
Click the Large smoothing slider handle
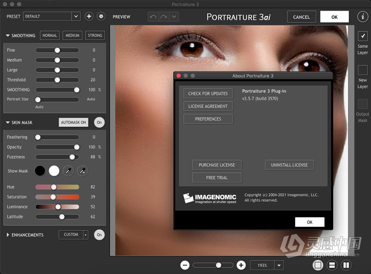[57, 70]
